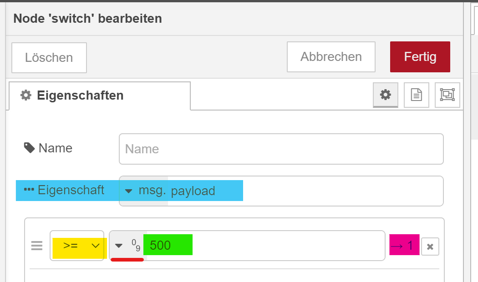This screenshot has width=478, height=282.
Task: Open the node description document icon
Action: tap(416, 95)
